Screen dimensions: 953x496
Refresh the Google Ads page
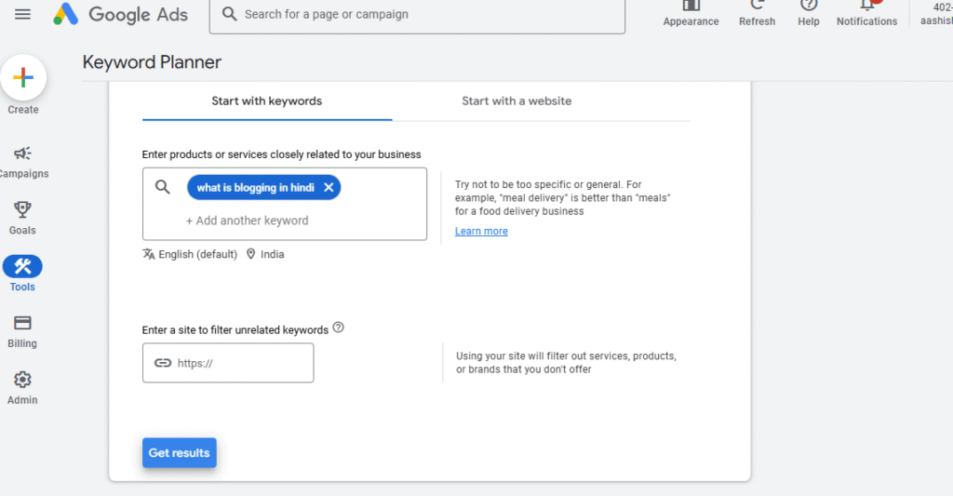click(757, 14)
